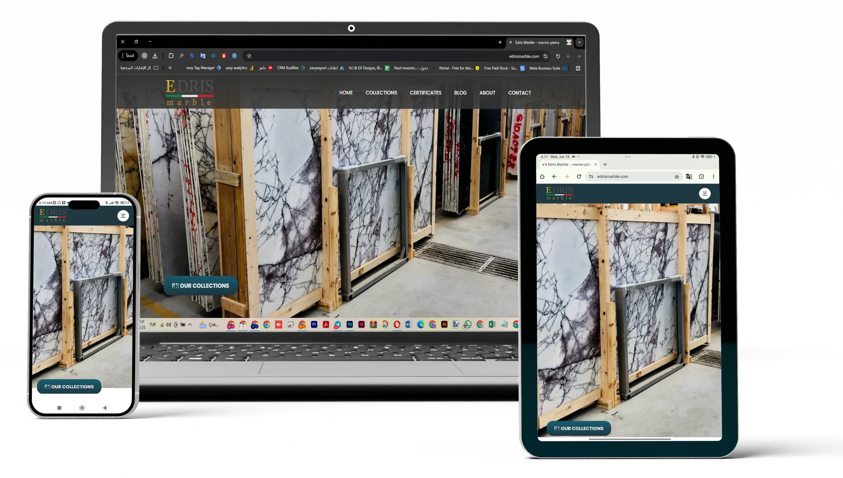843x478 pixels.
Task: Open the COLLECTIONS menu item
Action: click(x=381, y=93)
